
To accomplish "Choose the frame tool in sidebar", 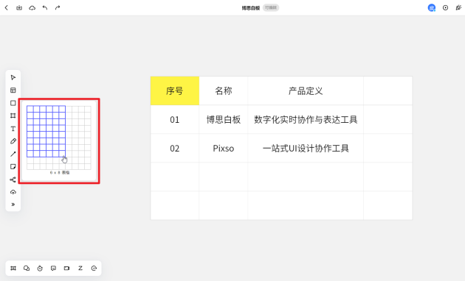I will 13,115.
